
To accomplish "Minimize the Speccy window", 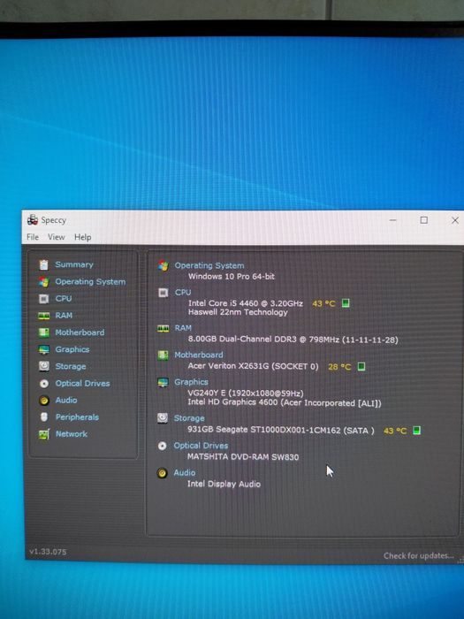I will [393, 220].
